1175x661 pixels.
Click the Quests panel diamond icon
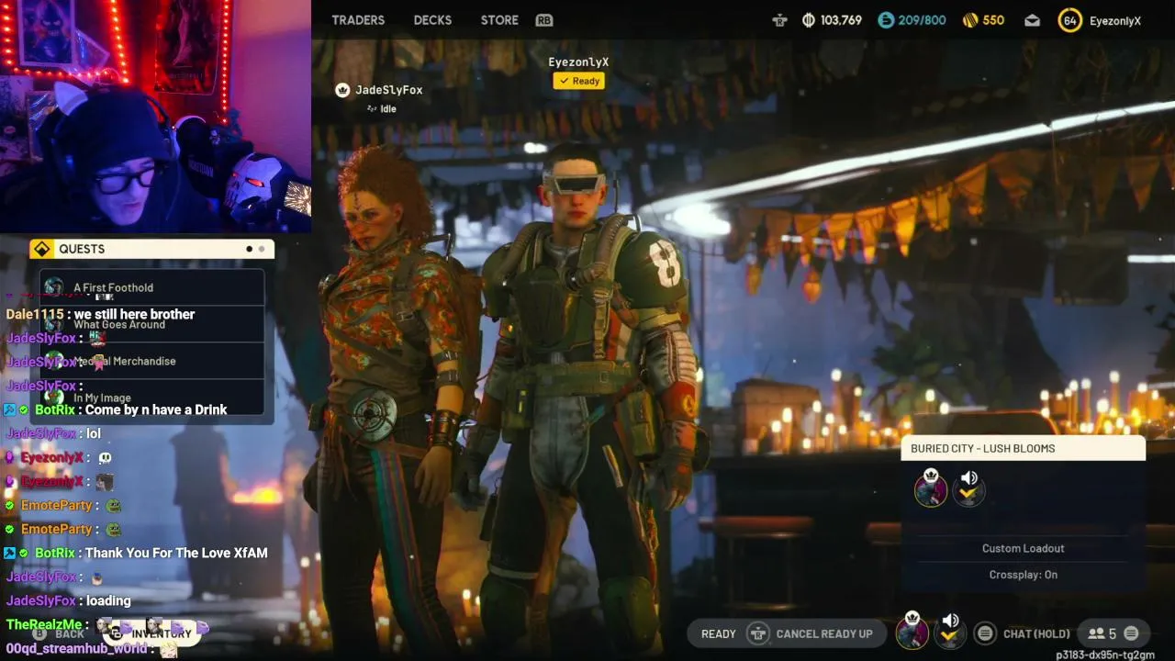tap(41, 249)
